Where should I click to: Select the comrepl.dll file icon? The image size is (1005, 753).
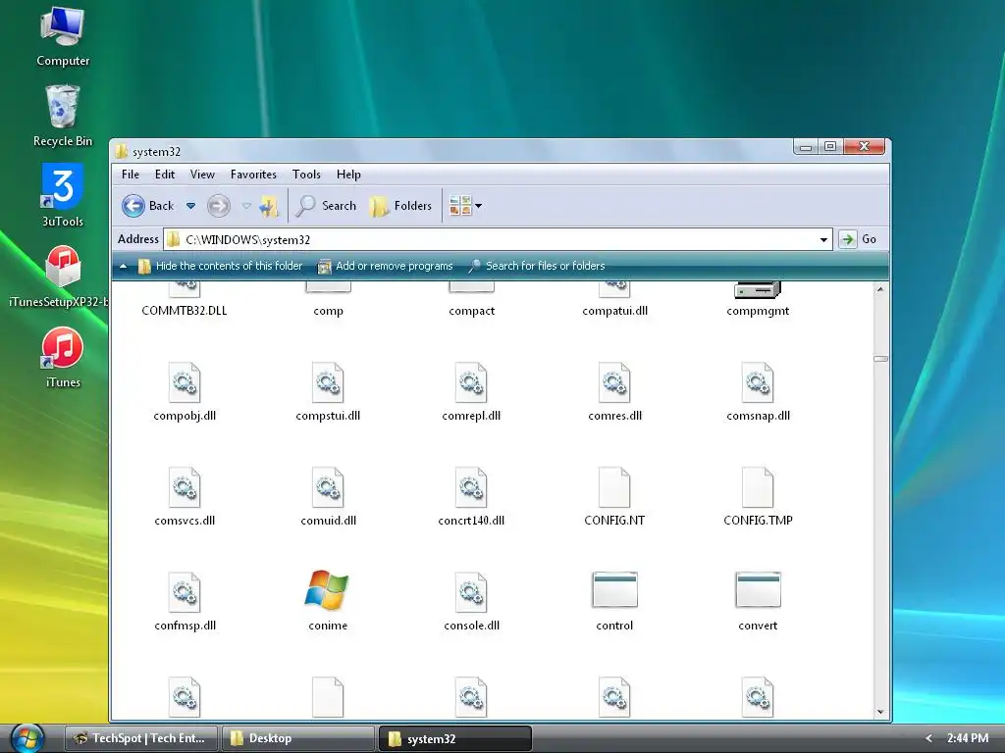click(471, 382)
